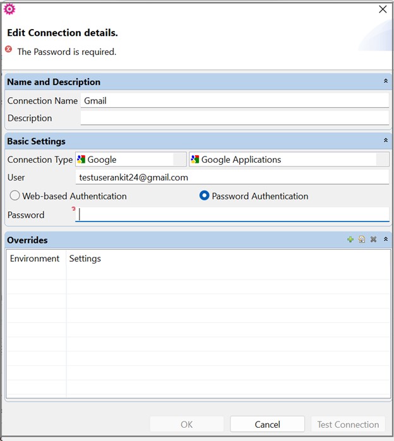This screenshot has width=394, height=441.
Task: Focus the Password input field
Action: point(232,215)
